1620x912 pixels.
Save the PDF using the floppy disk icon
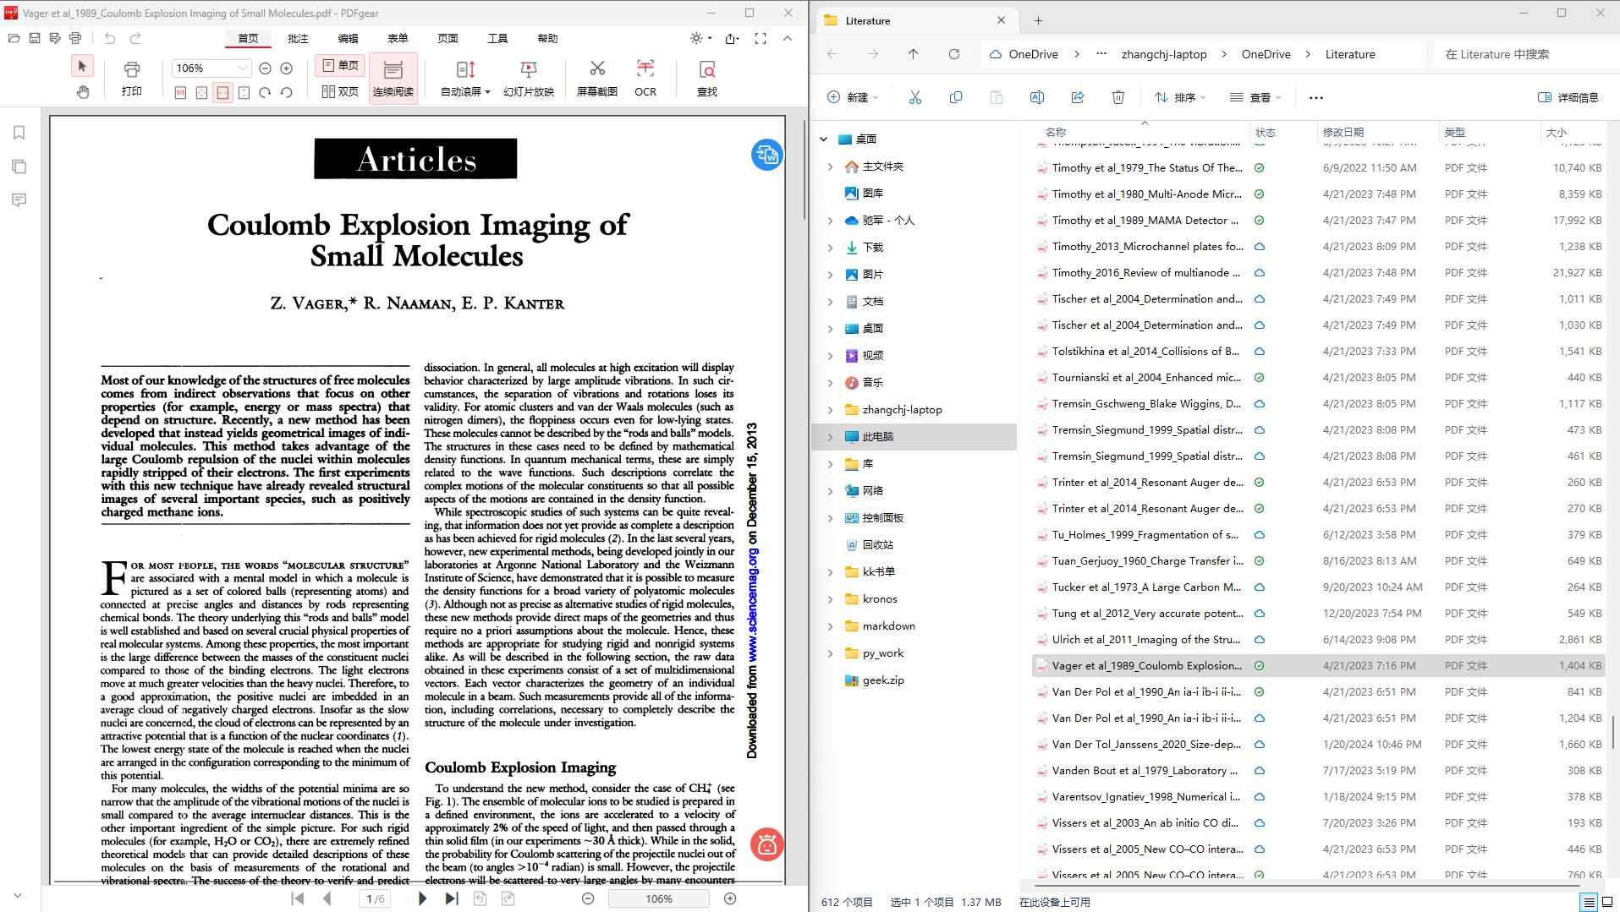pos(35,38)
